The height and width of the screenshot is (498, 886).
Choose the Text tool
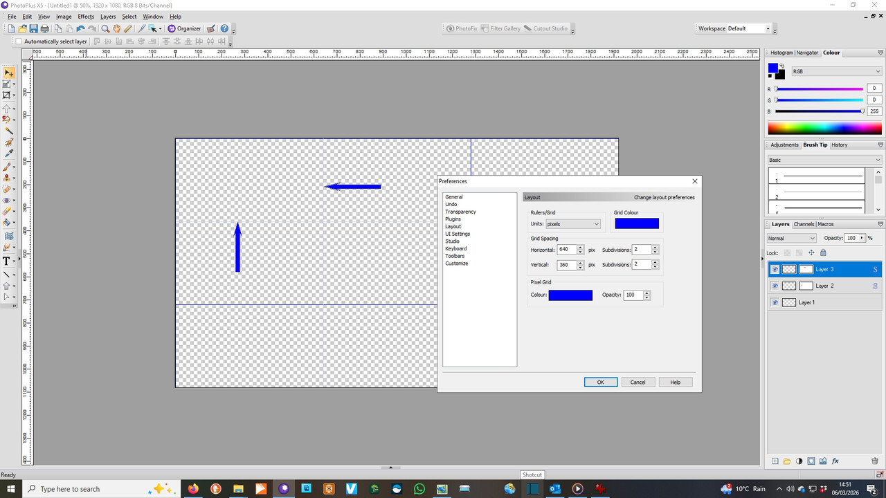[x=7, y=261]
